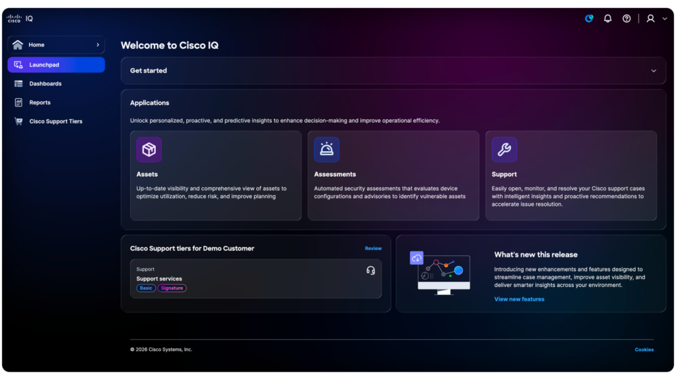This screenshot has height=380, width=676.
Task: Expand the Get started section
Action: pyautogui.click(x=654, y=71)
